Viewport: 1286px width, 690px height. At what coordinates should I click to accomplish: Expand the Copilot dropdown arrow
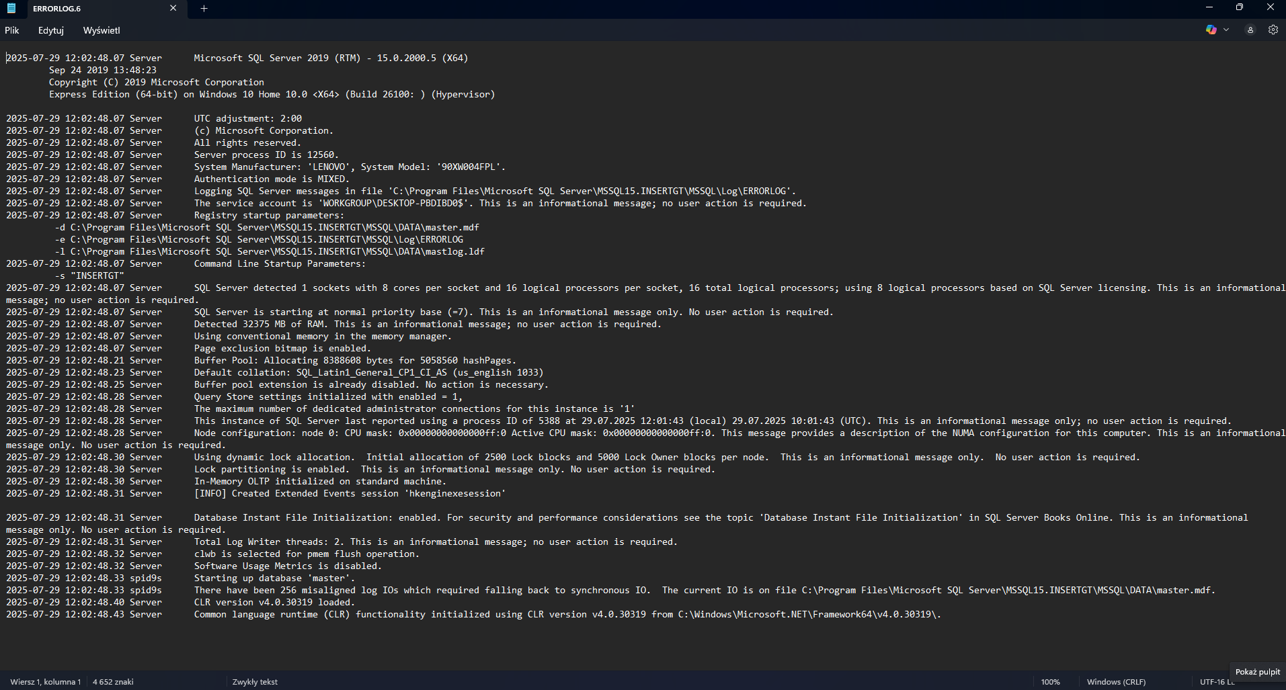point(1226,30)
